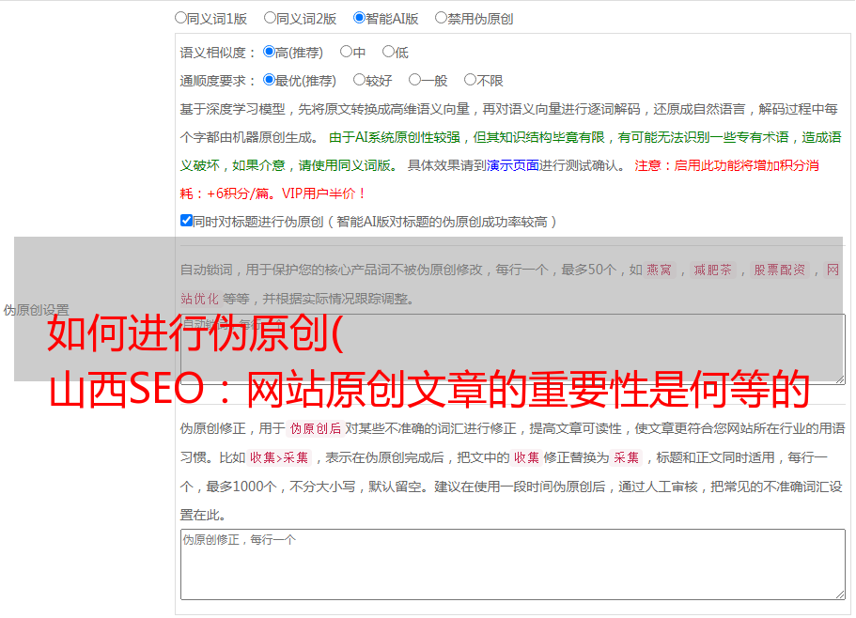
Task: Select 不限 for 通顺度要求
Action: [x=470, y=81]
